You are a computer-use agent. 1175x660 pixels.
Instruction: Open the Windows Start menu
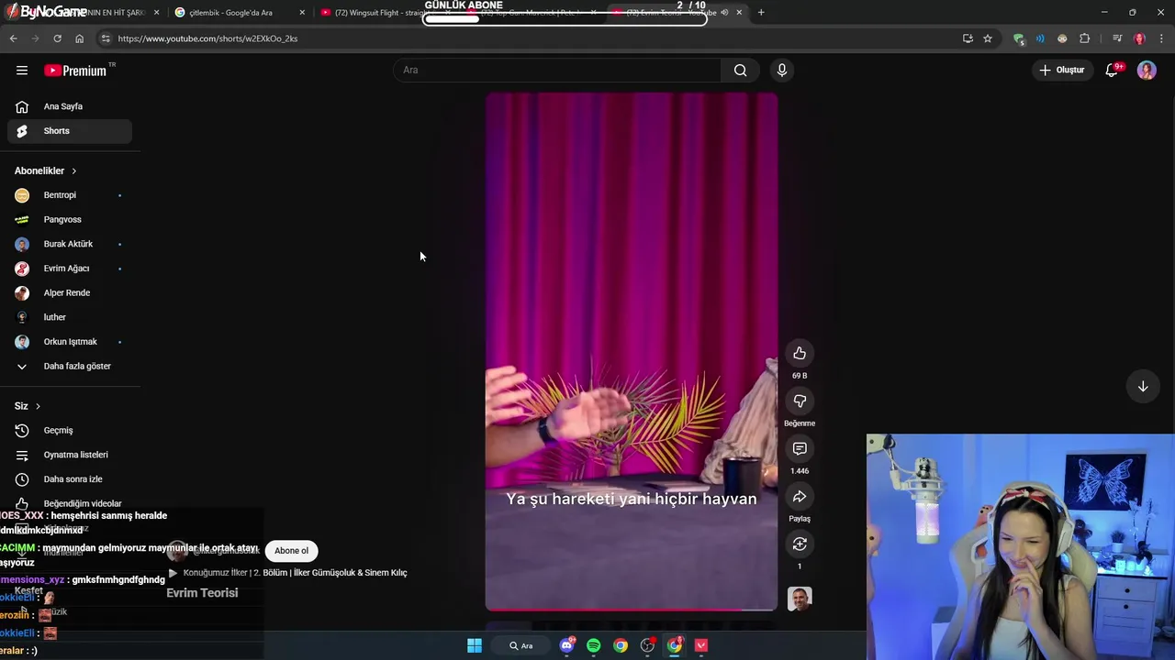pos(475,645)
